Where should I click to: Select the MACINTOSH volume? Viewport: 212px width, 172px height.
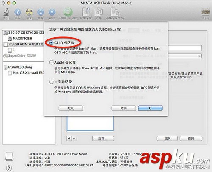point(20,39)
